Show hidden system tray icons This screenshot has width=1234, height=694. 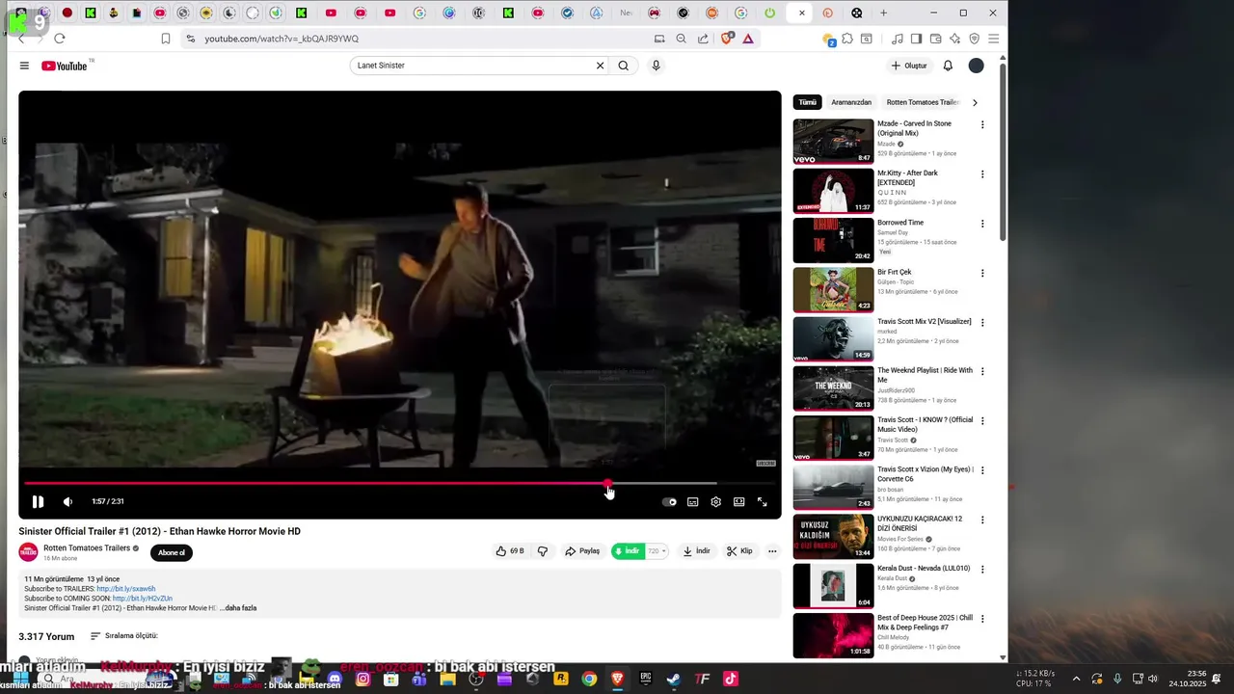coord(1076,679)
